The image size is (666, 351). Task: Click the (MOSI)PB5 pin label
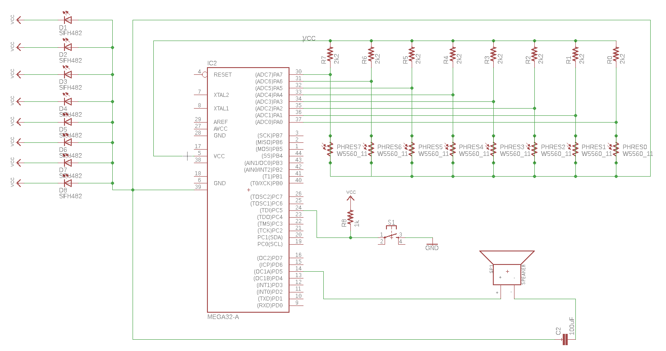coord(269,149)
